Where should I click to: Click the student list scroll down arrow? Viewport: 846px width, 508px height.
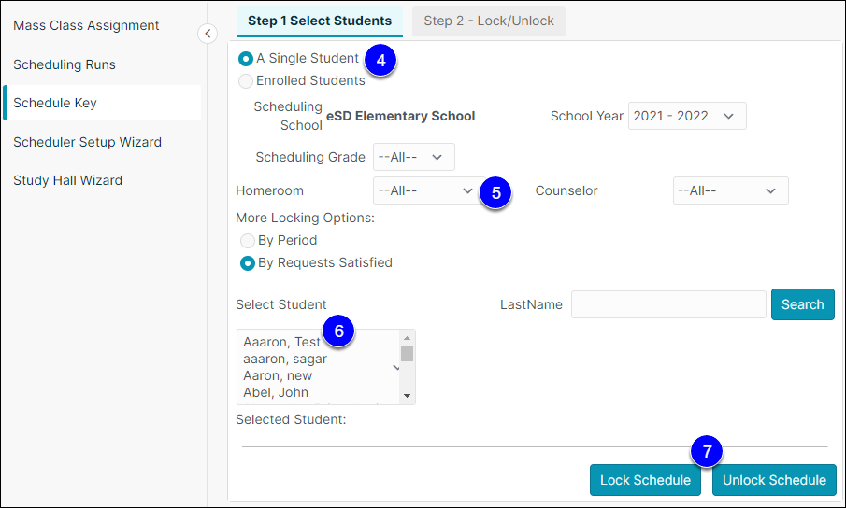pyautogui.click(x=407, y=396)
